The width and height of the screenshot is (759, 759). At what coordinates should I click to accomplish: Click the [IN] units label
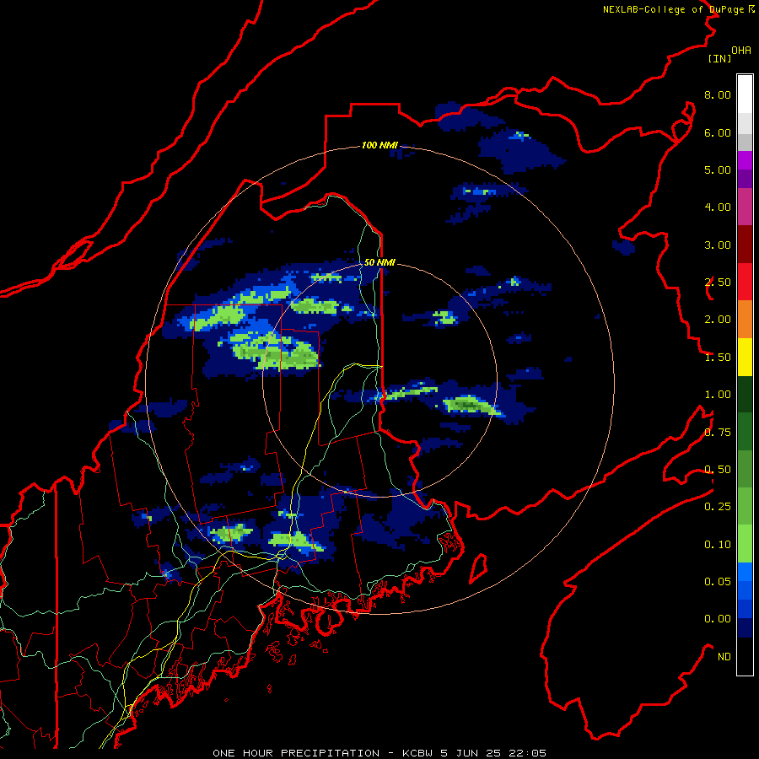click(x=719, y=58)
